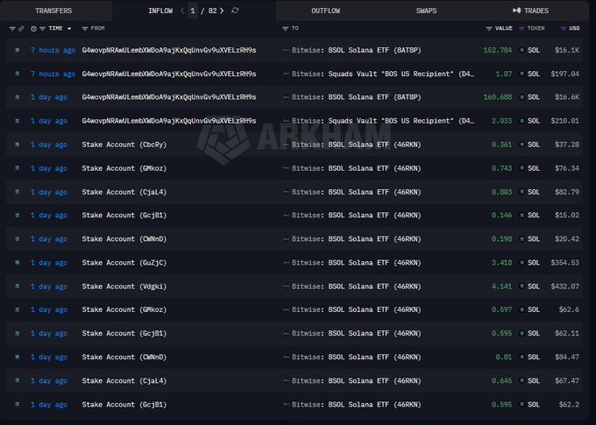Image resolution: width=596 pixels, height=425 pixels.
Task: Click transaction icon of the $197.04 row
Action: coord(18,74)
